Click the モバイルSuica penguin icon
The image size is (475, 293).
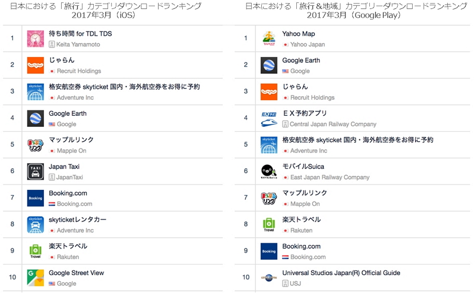269,171
